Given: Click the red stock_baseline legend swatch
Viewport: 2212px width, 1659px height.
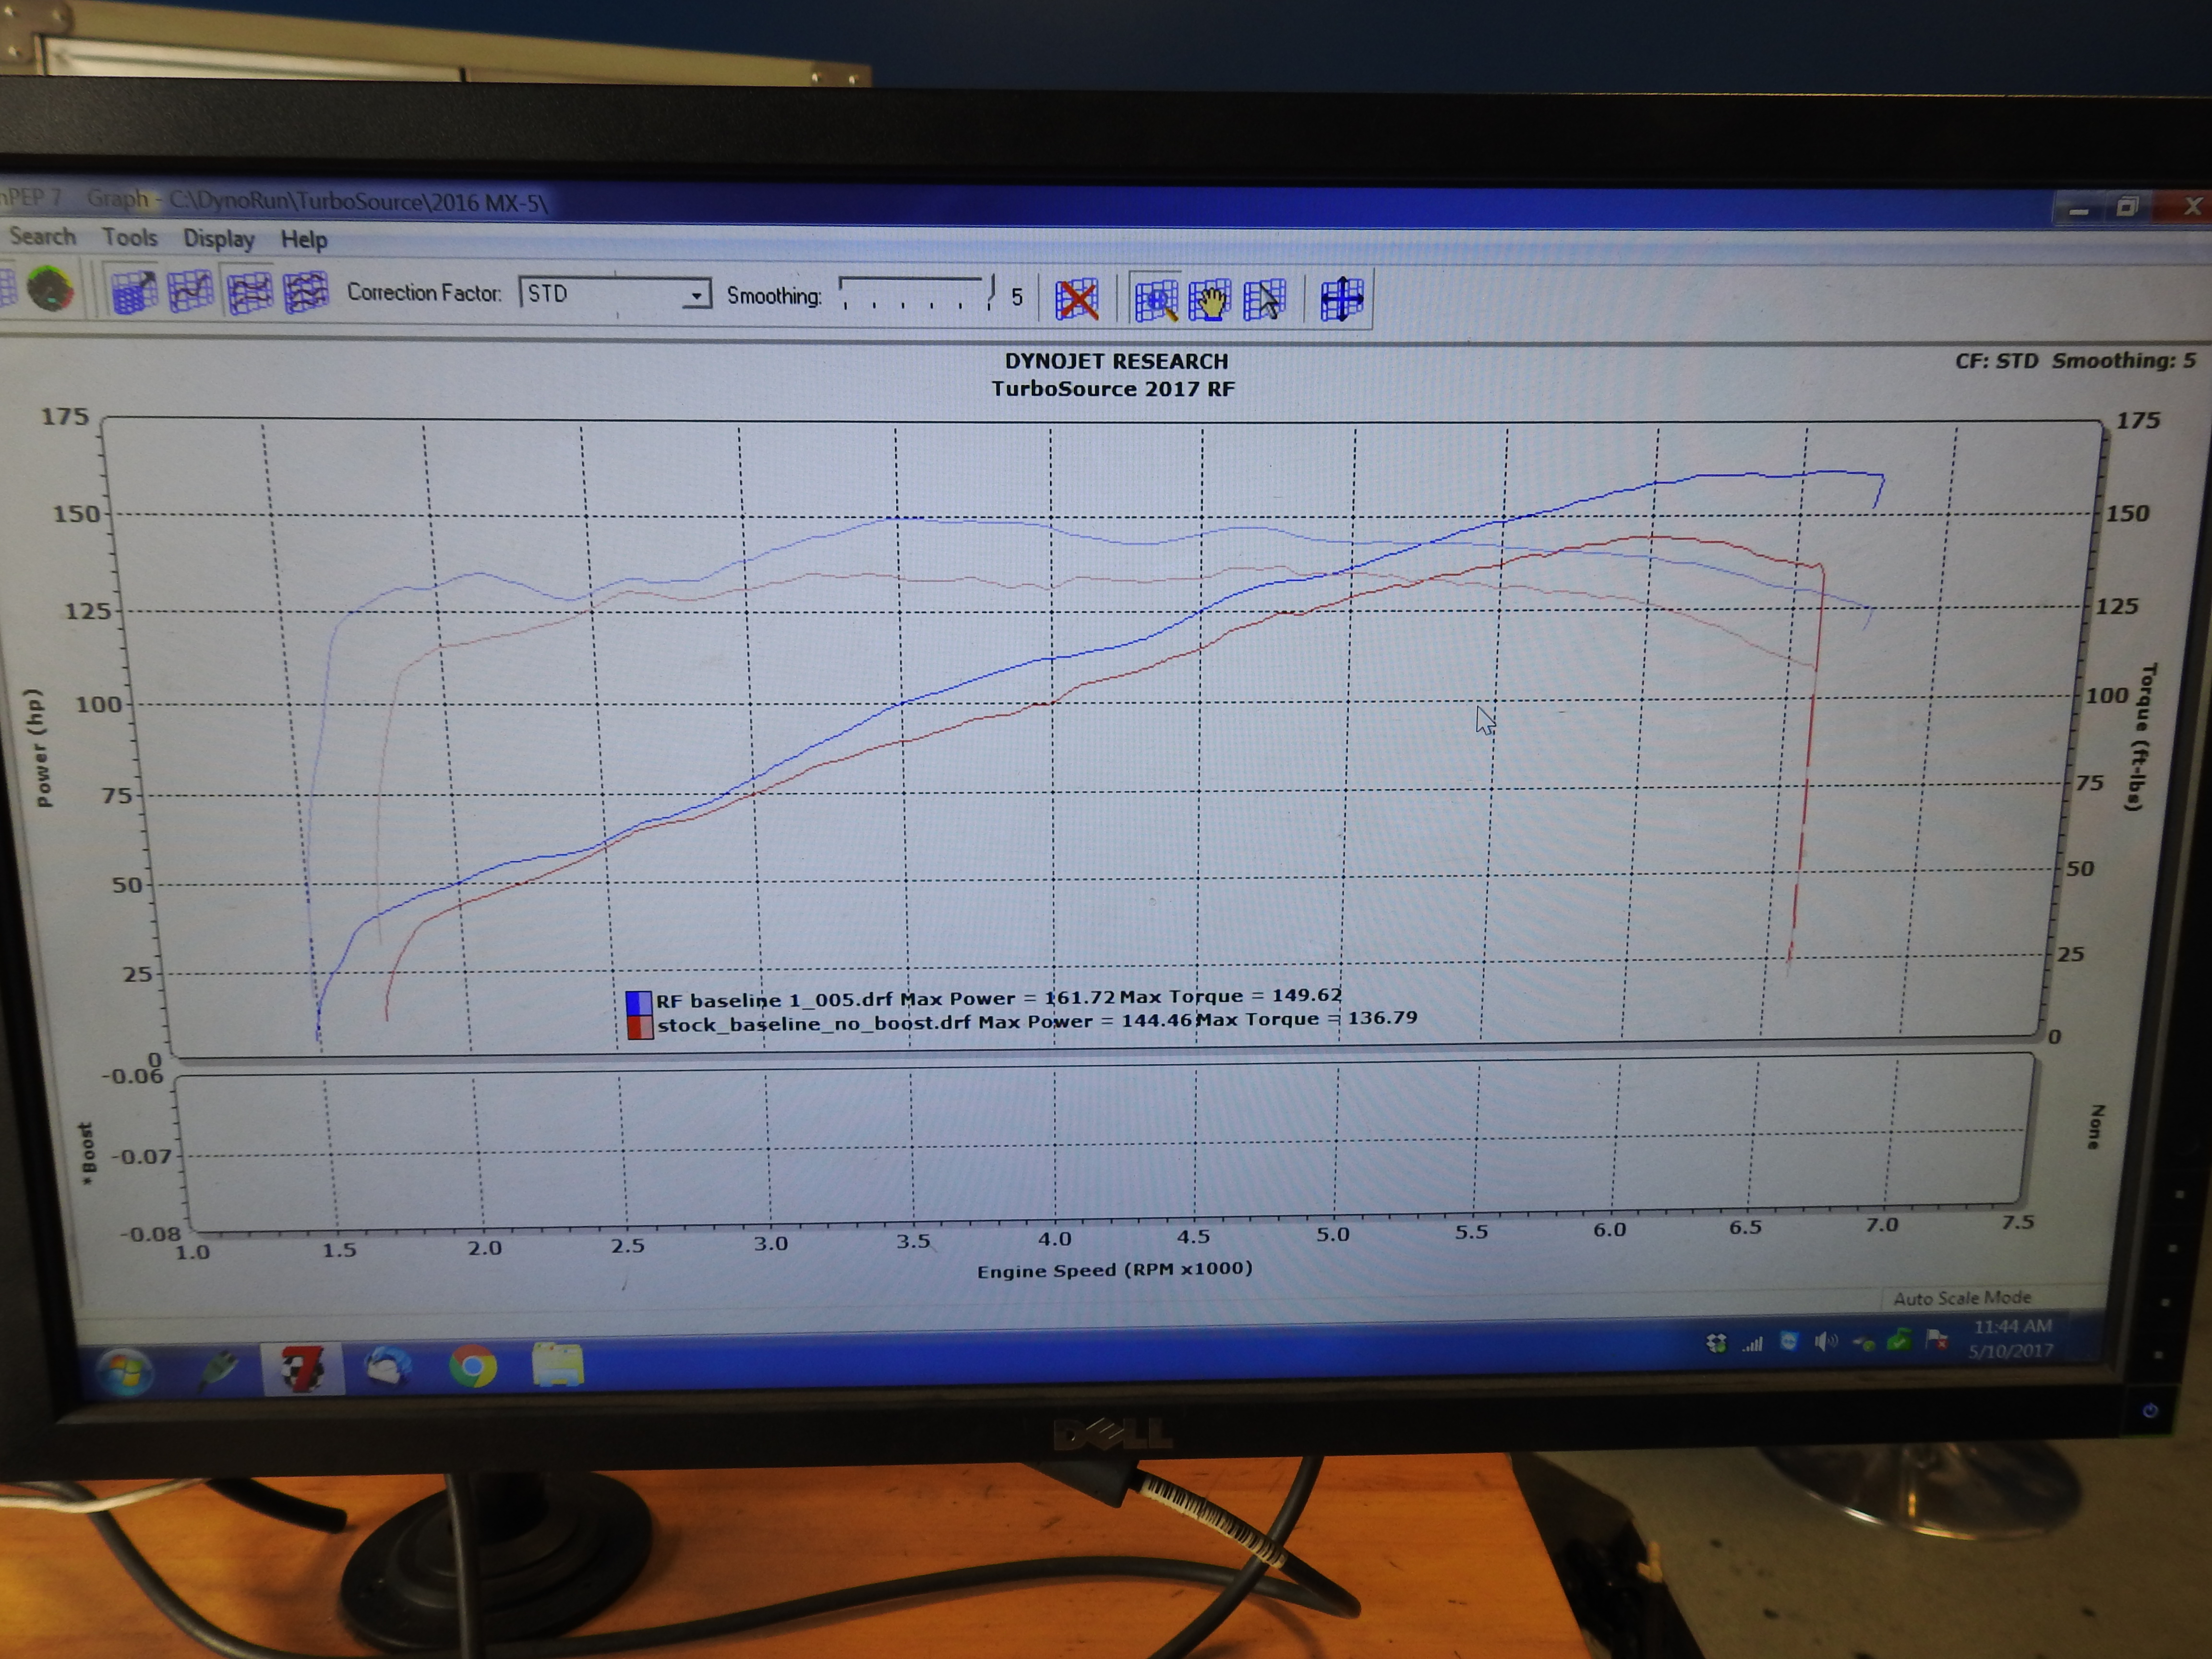Looking at the screenshot, I should pyautogui.click(x=640, y=1027).
